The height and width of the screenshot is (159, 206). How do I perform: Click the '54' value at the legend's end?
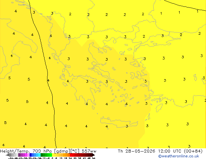94,158
